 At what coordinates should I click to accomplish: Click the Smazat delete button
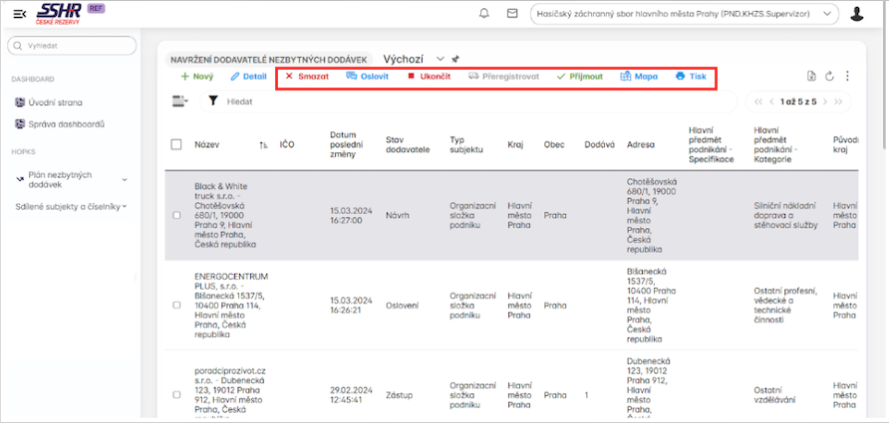[307, 76]
